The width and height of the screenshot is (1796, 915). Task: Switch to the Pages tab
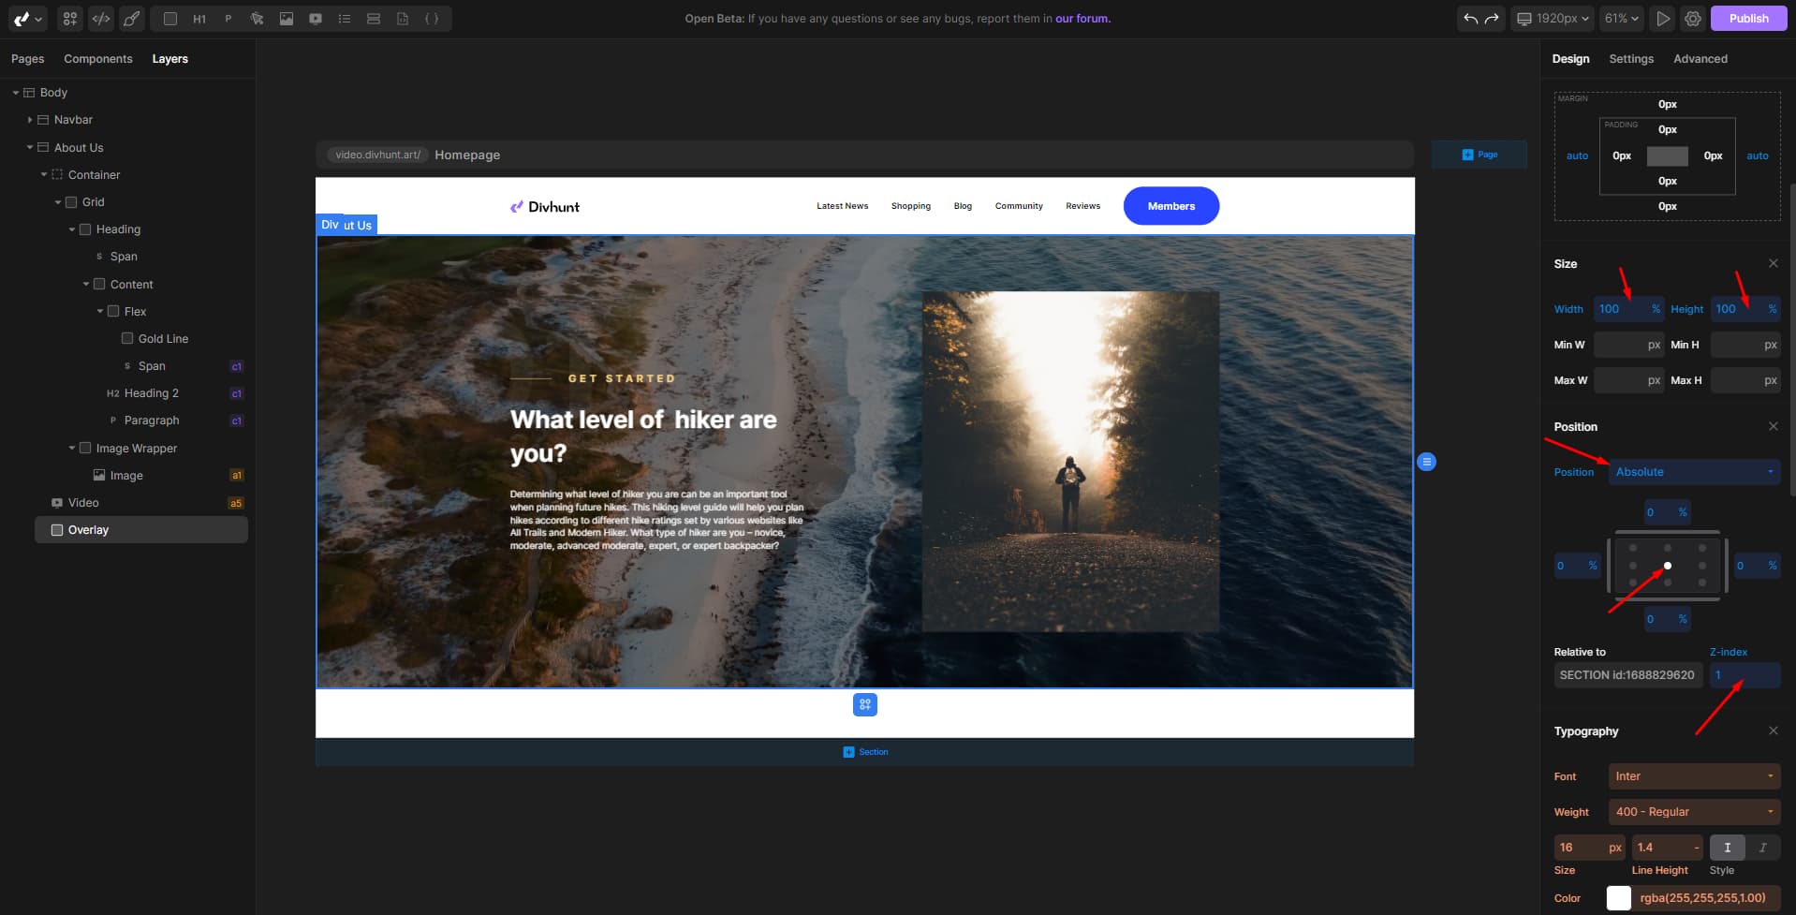(28, 59)
